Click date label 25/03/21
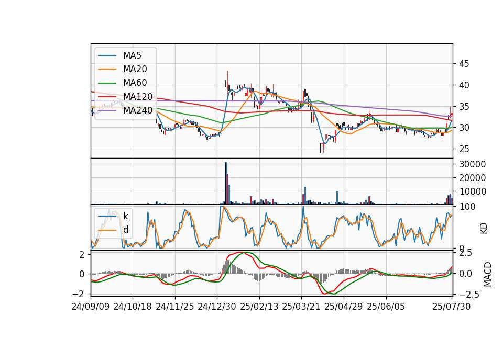503x361 pixels. pos(301,307)
